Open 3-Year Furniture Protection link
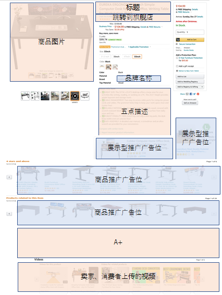This screenshot has height=295, width=222. [x=191, y=58]
